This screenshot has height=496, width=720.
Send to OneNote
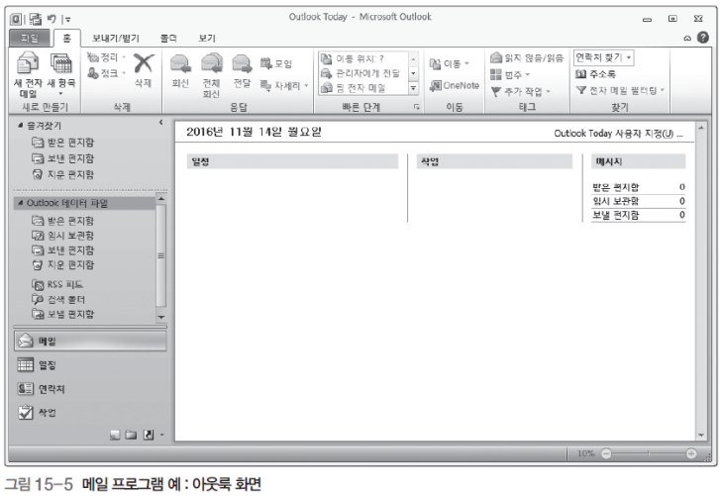pyautogui.click(x=455, y=85)
